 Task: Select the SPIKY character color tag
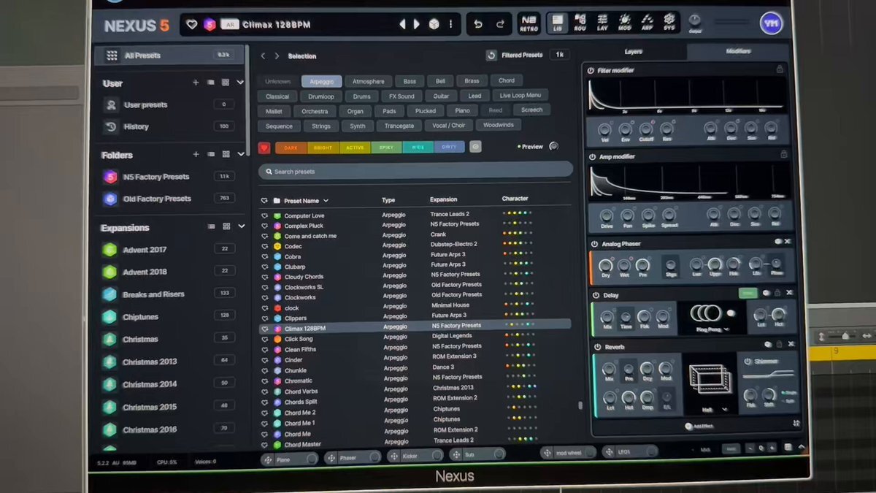[386, 147]
